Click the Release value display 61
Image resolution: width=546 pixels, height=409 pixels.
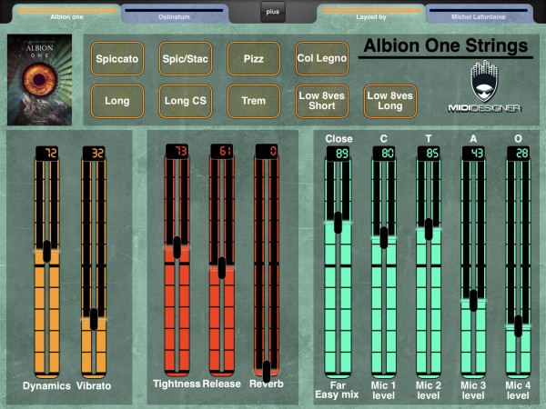pyautogui.click(x=222, y=151)
